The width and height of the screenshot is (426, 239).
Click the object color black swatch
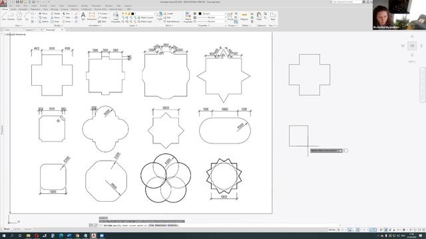point(200,13)
